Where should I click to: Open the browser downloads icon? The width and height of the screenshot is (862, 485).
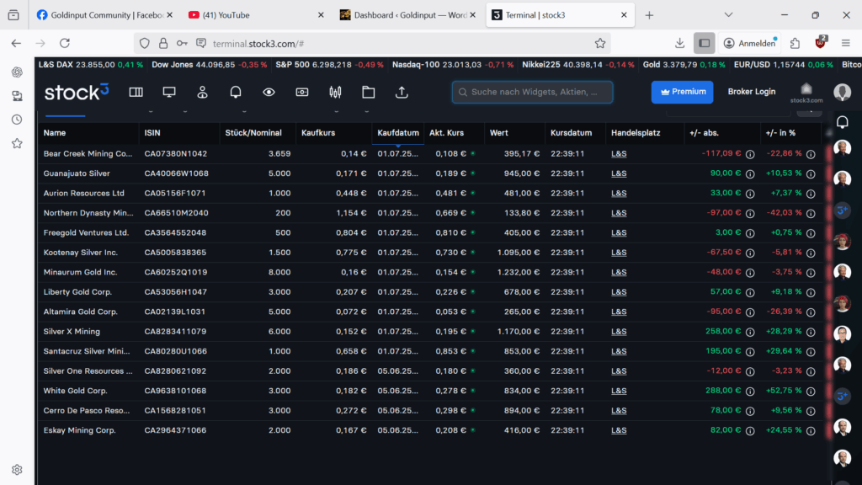[x=679, y=44]
